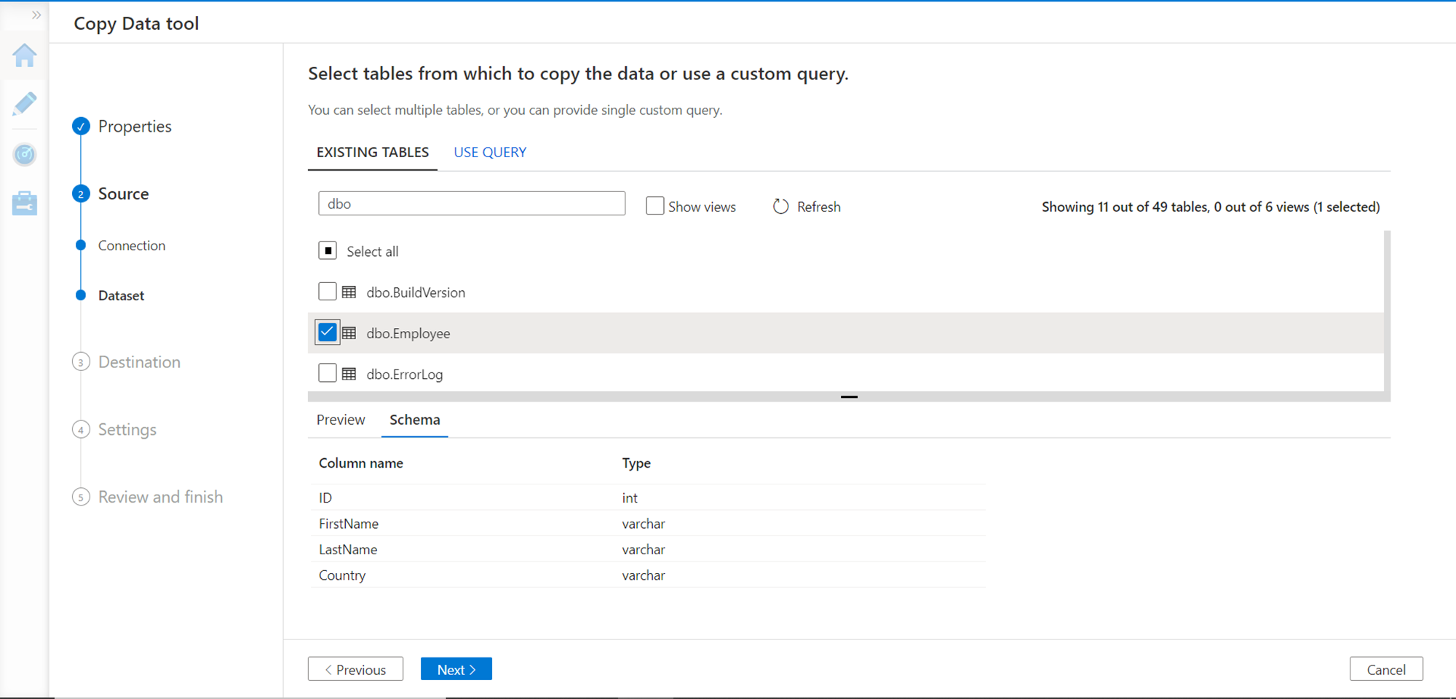
Task: Switch to the USE QUERY tab
Action: tap(490, 152)
